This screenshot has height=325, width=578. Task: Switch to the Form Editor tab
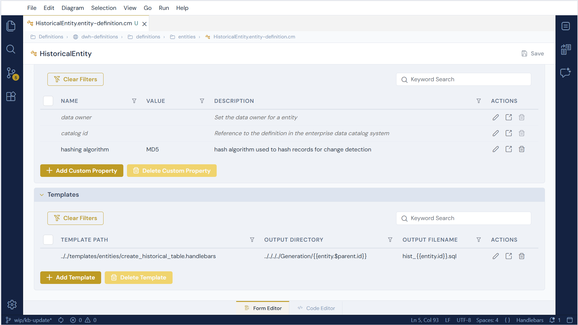coord(263,308)
